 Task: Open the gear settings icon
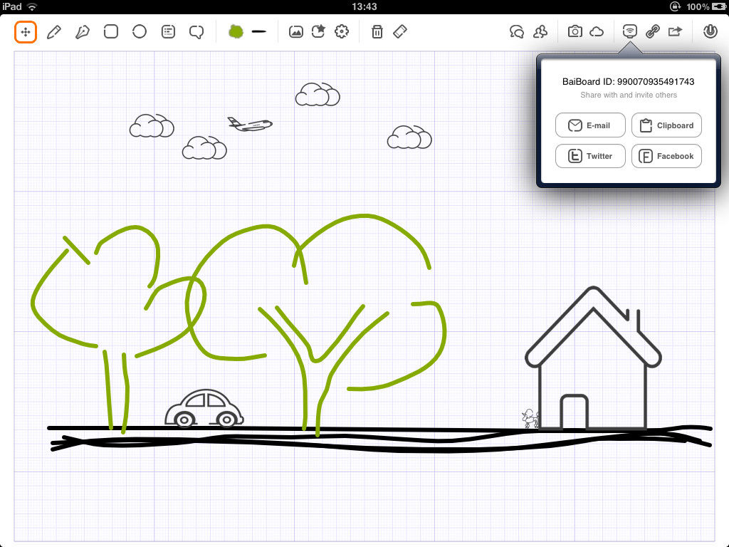click(x=342, y=31)
